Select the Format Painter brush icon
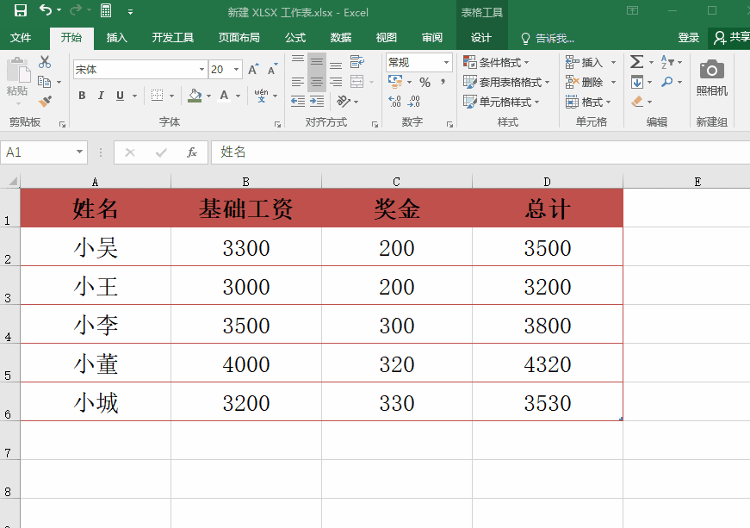750x528 pixels. click(45, 101)
